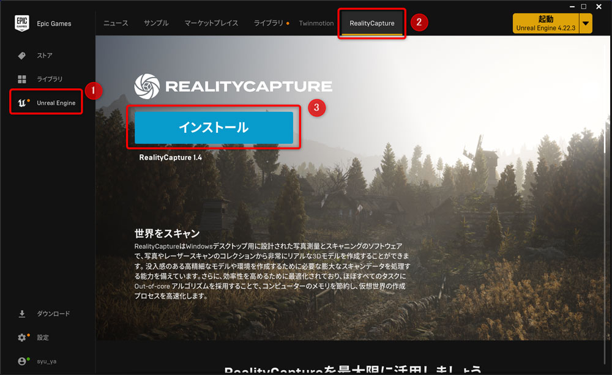Click the blue インストール button
Image resolution: width=612 pixels, height=375 pixels.
[214, 128]
